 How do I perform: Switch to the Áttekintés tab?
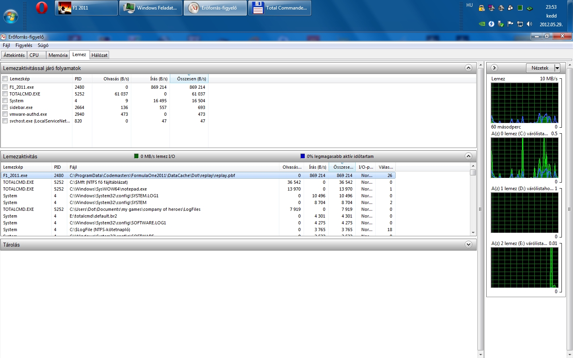14,55
